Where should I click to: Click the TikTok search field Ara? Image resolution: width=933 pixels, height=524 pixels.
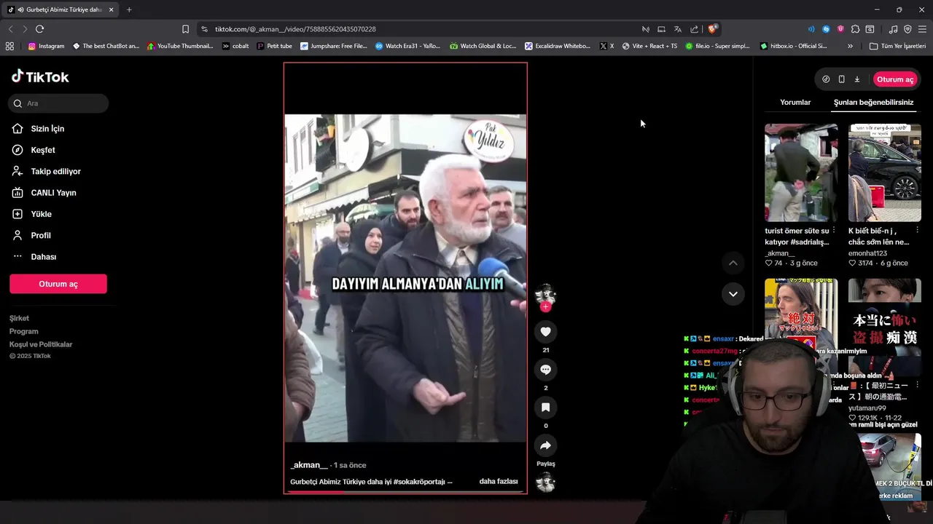[59, 103]
